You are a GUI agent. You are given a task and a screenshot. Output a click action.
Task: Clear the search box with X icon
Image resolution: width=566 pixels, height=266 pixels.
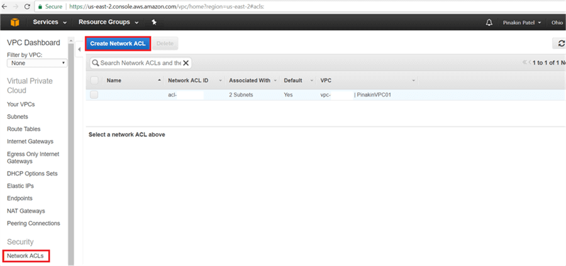(186, 63)
